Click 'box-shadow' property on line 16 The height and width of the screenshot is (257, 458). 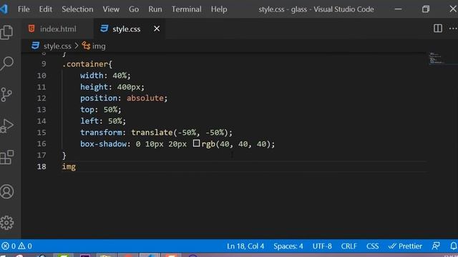pos(103,144)
